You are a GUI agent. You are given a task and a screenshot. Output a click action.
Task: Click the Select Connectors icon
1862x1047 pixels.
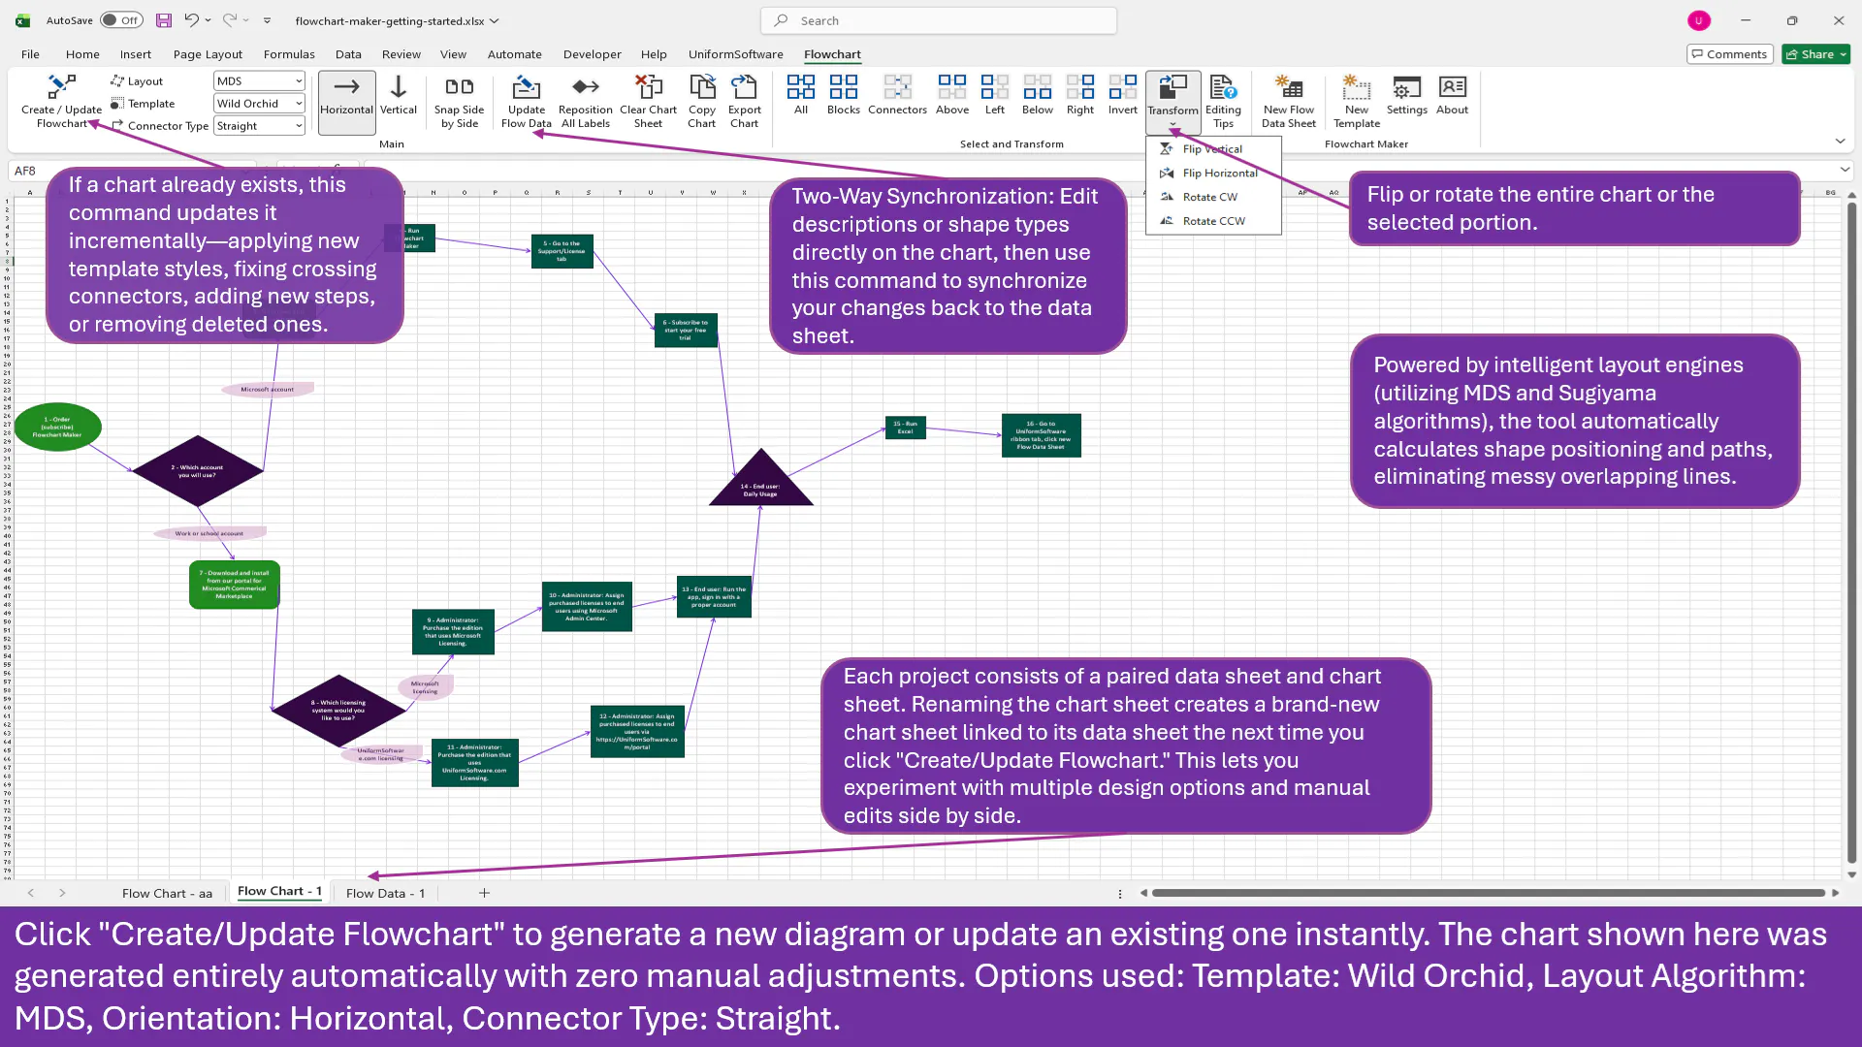(897, 96)
